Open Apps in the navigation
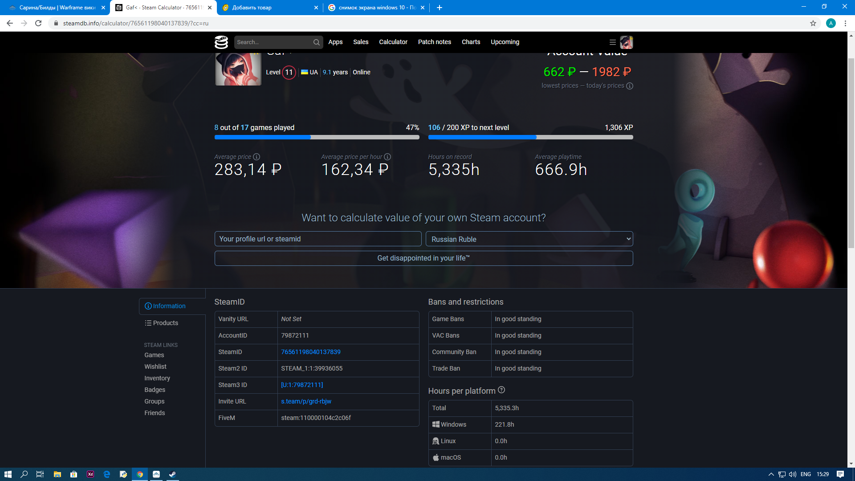 [x=335, y=42]
